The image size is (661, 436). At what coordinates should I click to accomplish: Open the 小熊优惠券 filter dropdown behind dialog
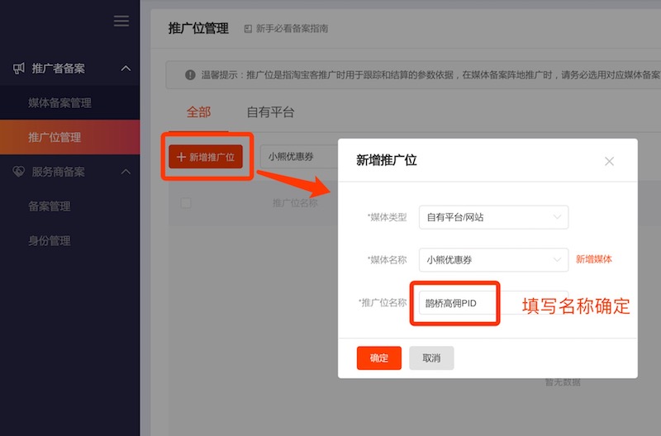click(297, 157)
